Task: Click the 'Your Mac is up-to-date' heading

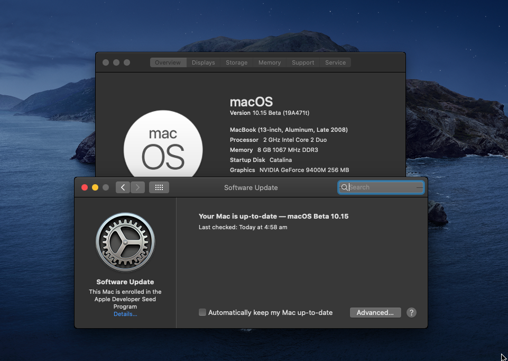Action: click(x=273, y=216)
